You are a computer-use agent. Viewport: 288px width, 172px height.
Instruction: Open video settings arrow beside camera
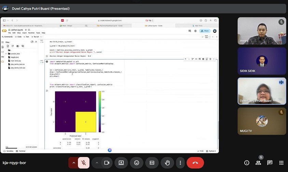click(x=97, y=163)
